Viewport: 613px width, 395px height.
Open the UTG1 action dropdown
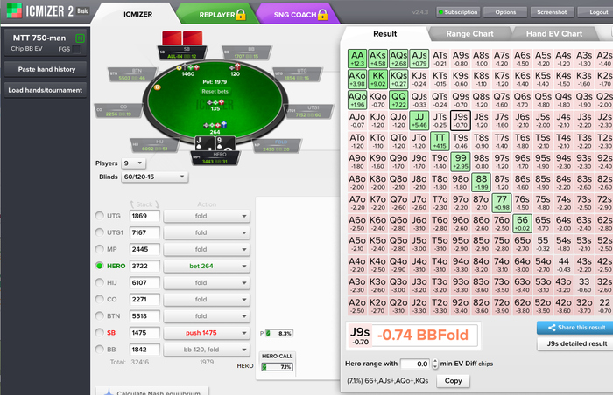tap(207, 232)
